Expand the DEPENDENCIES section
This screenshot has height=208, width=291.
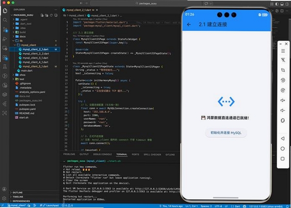click(x=21, y=201)
